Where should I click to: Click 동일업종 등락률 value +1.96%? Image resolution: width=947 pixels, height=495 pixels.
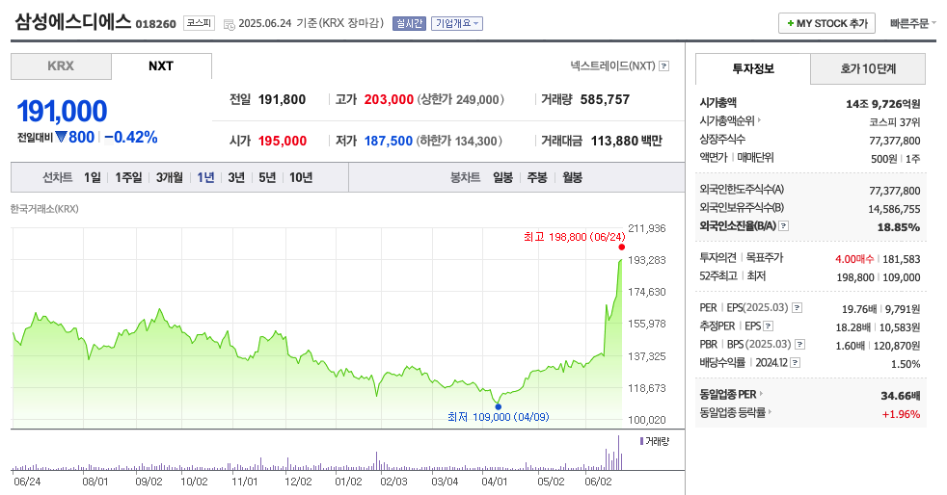[x=901, y=414]
